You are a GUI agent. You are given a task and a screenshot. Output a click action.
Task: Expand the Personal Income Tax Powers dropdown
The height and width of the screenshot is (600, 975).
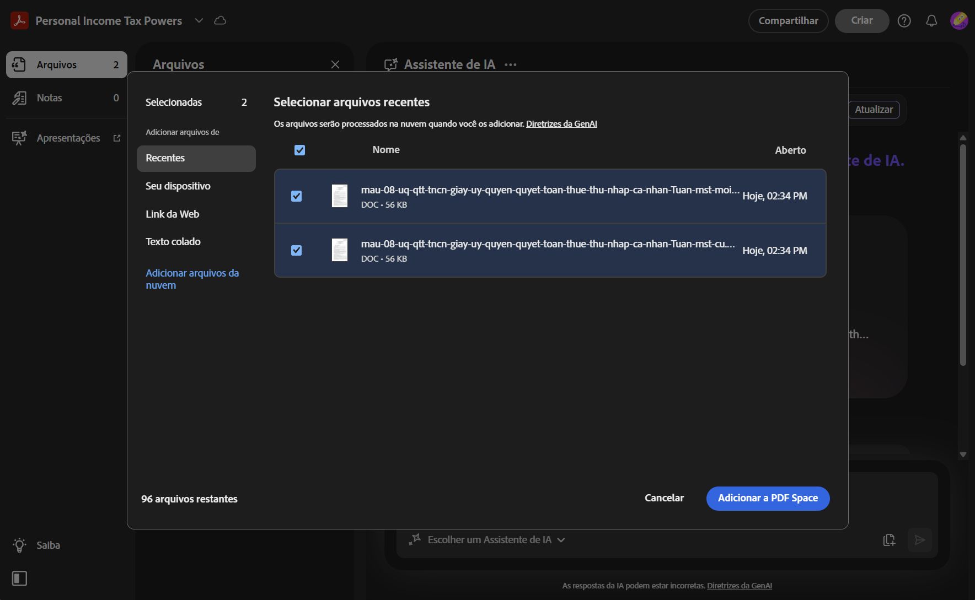199,20
